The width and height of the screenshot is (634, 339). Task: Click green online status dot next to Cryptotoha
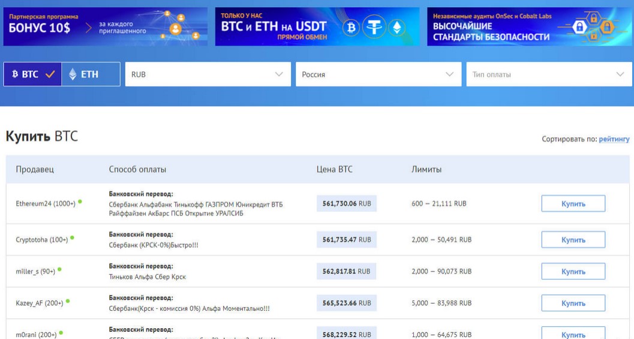coord(73,238)
